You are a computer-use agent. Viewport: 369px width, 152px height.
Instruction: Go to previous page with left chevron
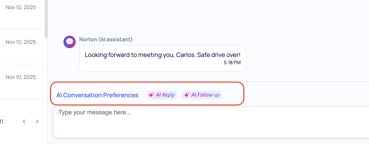click(x=24, y=122)
